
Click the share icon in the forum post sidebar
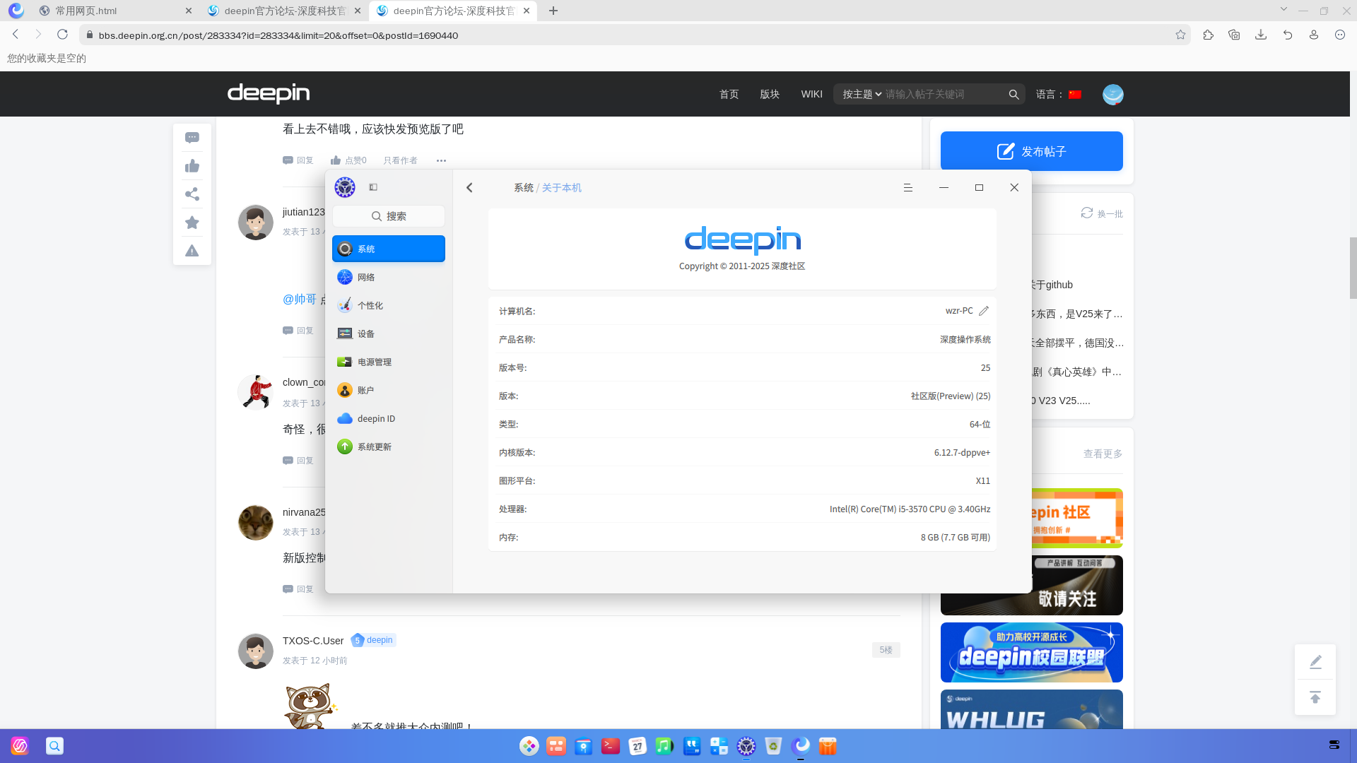pyautogui.click(x=192, y=194)
